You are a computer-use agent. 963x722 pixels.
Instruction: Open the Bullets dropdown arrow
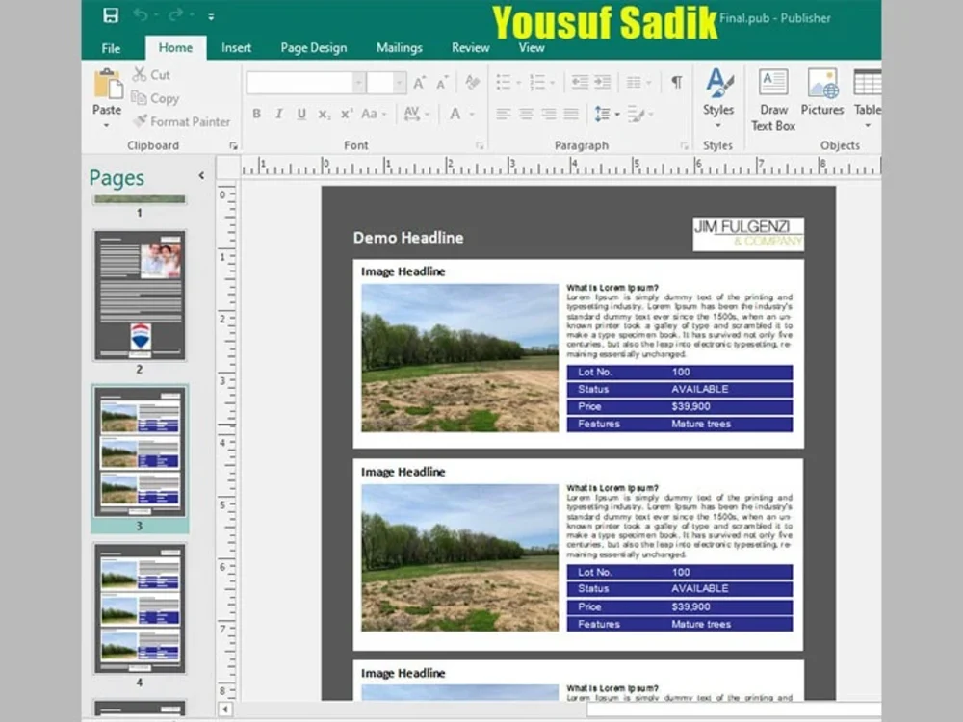coord(518,82)
